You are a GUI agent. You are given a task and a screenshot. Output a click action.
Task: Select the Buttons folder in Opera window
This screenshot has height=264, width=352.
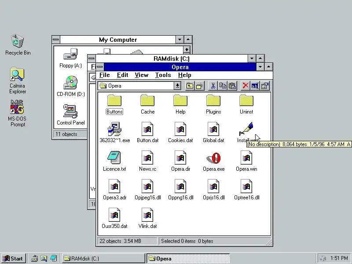pyautogui.click(x=114, y=105)
